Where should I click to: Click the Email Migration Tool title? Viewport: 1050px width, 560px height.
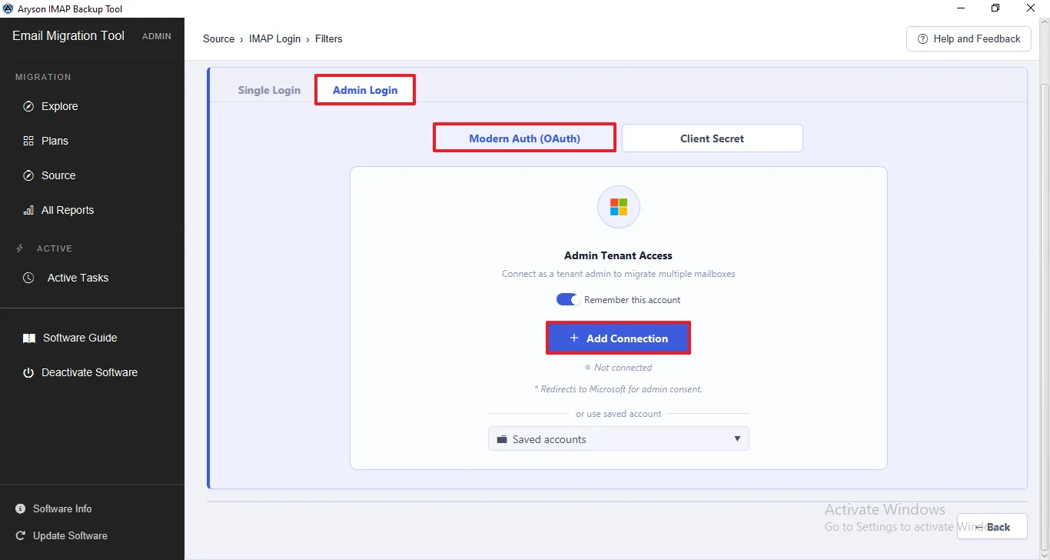click(68, 35)
